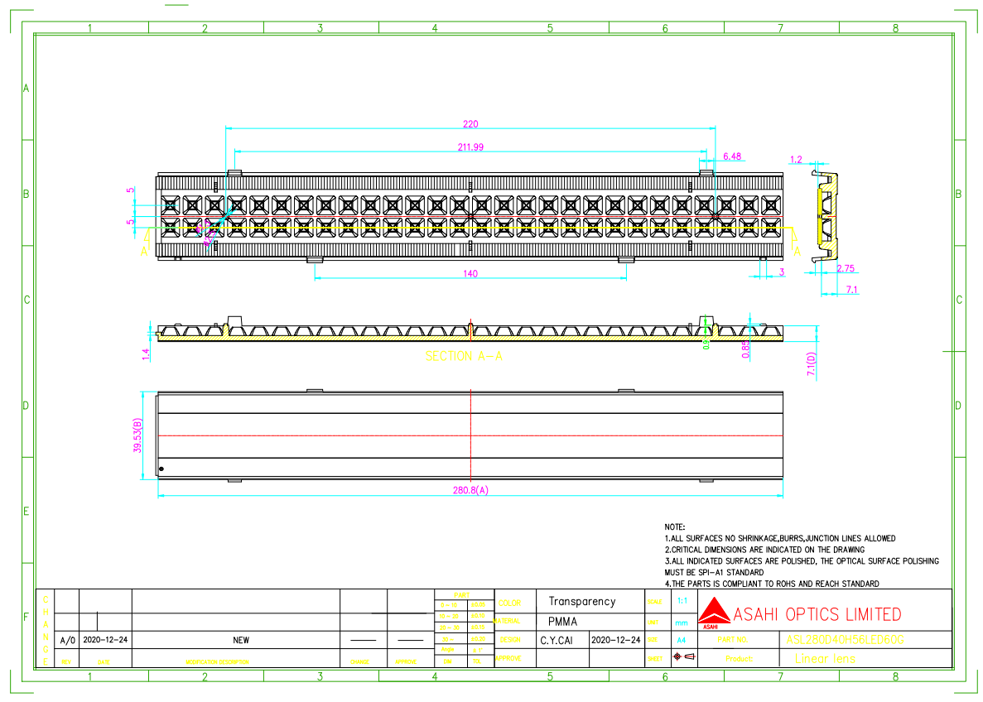Select the A4 size value
The height and width of the screenshot is (702, 983).
pyautogui.click(x=682, y=641)
